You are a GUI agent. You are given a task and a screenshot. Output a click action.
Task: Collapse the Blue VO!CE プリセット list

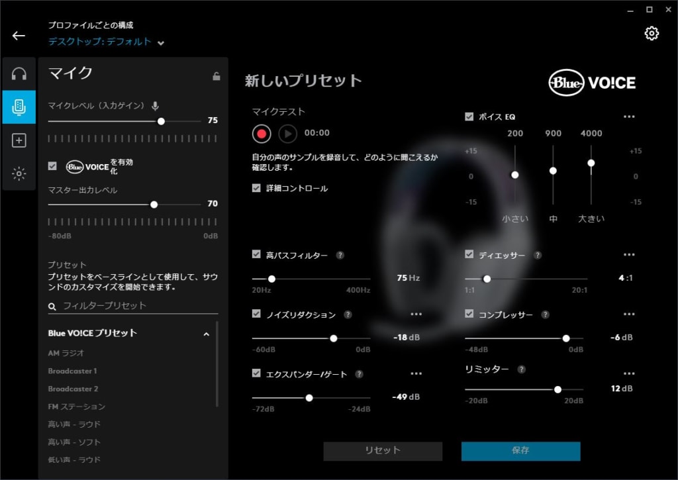point(207,334)
